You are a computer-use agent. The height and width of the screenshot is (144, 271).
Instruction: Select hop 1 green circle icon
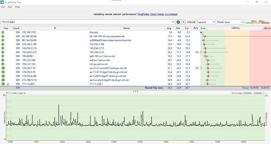click(3, 32)
